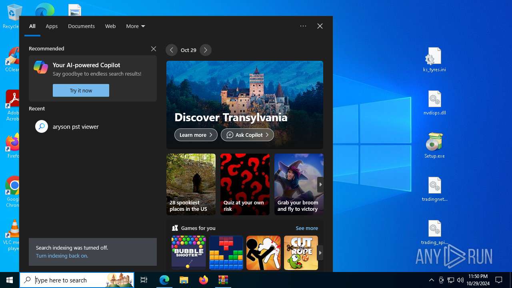This screenshot has height=288, width=512.
Task: Select the aryson pst viewer recent search
Action: click(93, 126)
